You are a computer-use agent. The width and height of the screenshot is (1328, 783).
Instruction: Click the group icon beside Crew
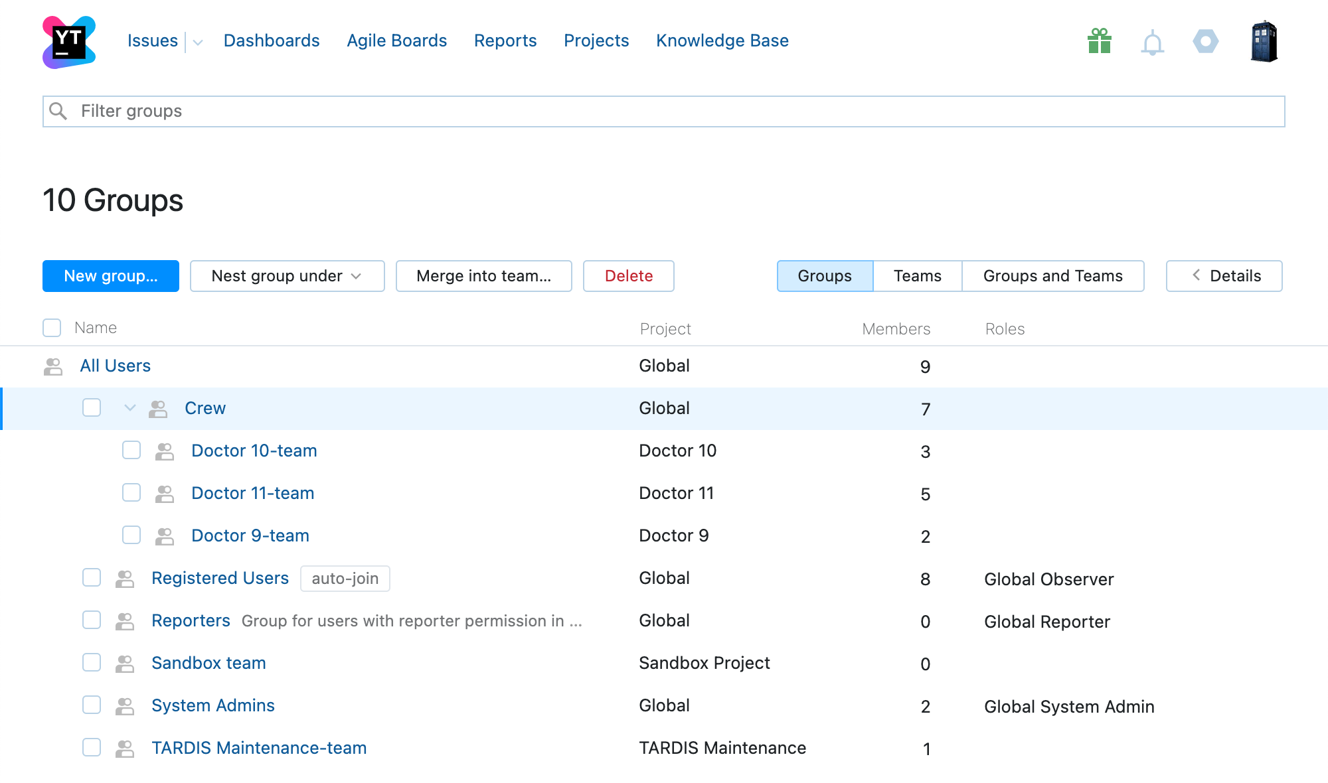pos(157,408)
